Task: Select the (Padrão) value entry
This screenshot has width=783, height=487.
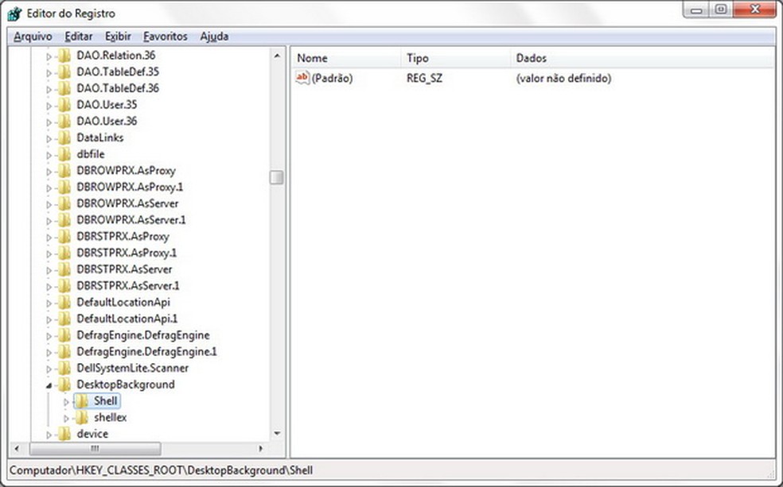Action: coord(332,79)
